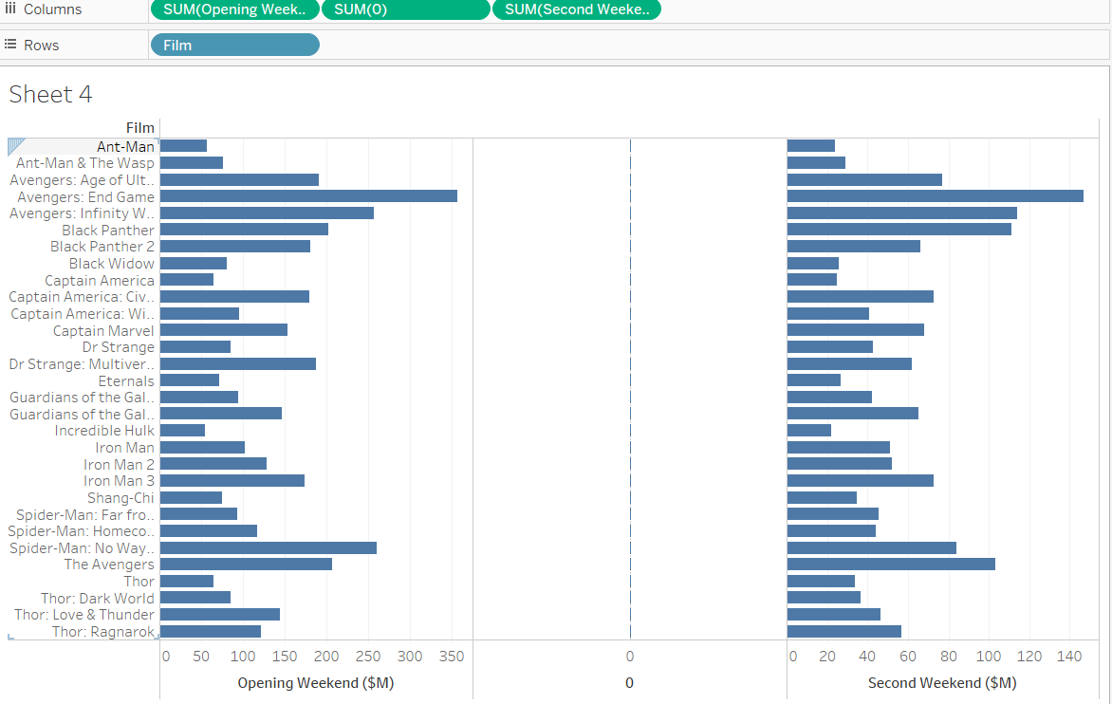
Task: Select the Captain Marvel label
Action: (x=103, y=330)
